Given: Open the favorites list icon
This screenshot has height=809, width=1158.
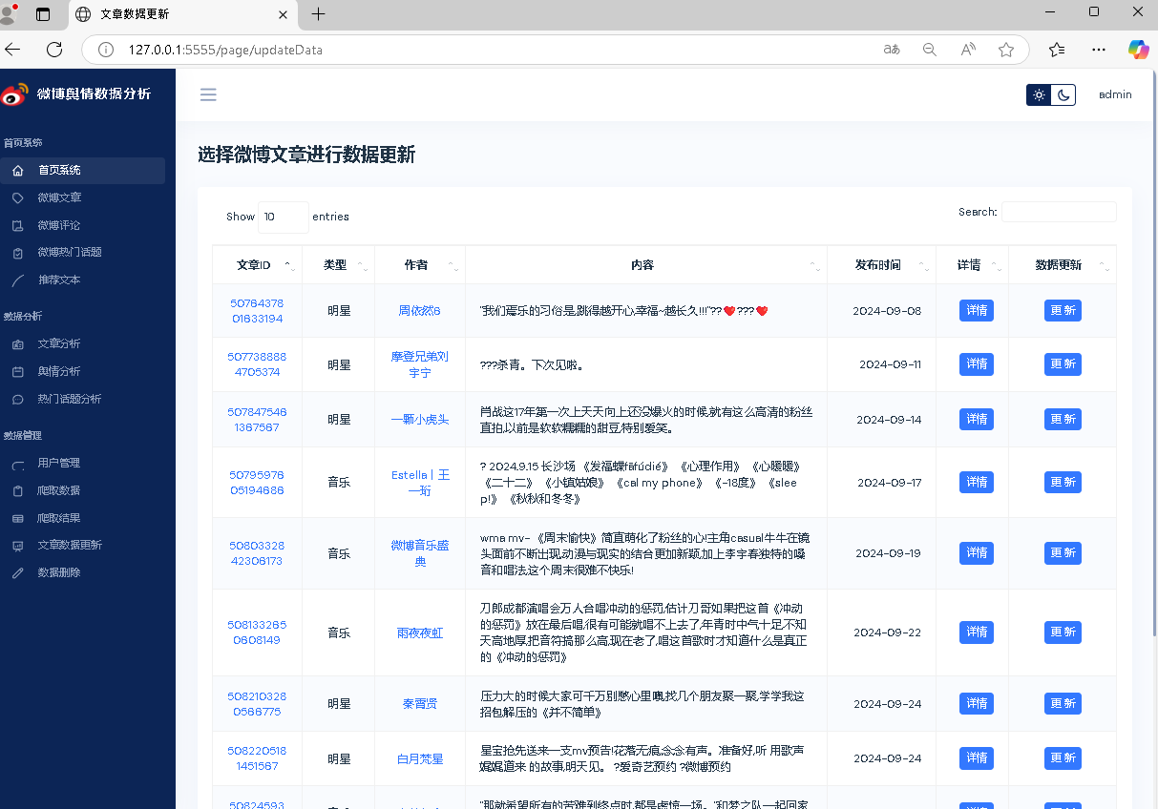Looking at the screenshot, I should (1057, 50).
